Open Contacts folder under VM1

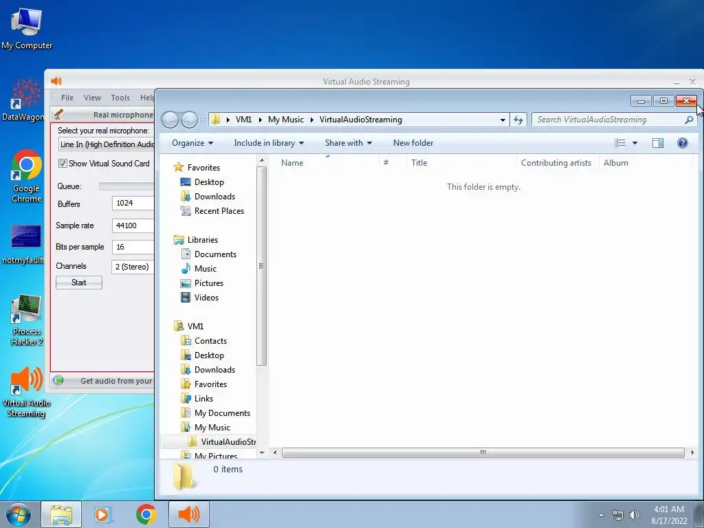[x=203, y=341]
